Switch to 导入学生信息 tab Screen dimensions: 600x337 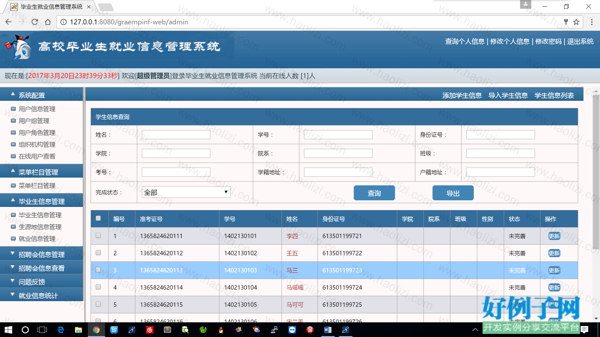tap(508, 95)
